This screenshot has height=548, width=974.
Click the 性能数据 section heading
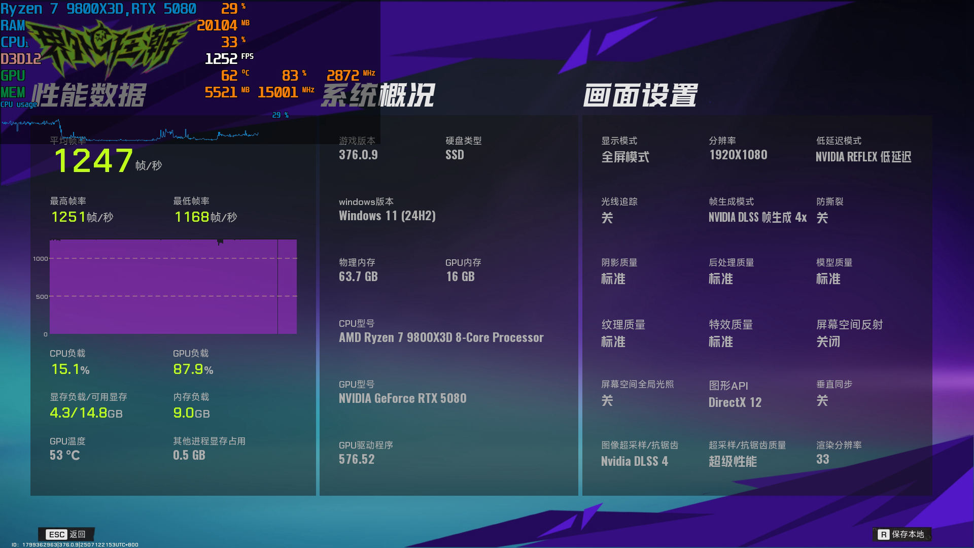point(89,95)
